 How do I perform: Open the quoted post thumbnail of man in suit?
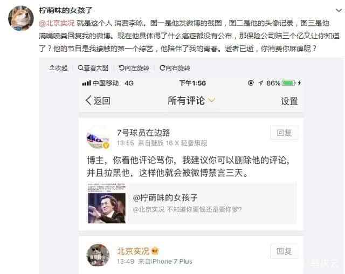coord(107,203)
